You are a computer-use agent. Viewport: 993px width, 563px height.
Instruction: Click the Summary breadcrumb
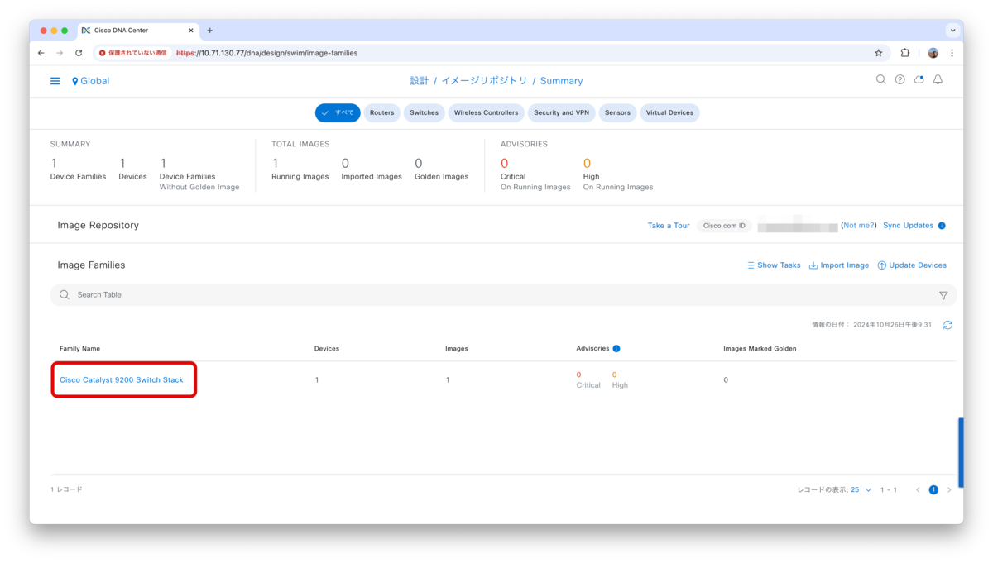pos(561,81)
